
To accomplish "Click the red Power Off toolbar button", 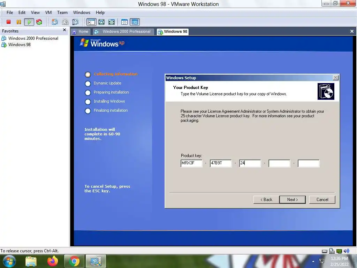I will 8,22.
